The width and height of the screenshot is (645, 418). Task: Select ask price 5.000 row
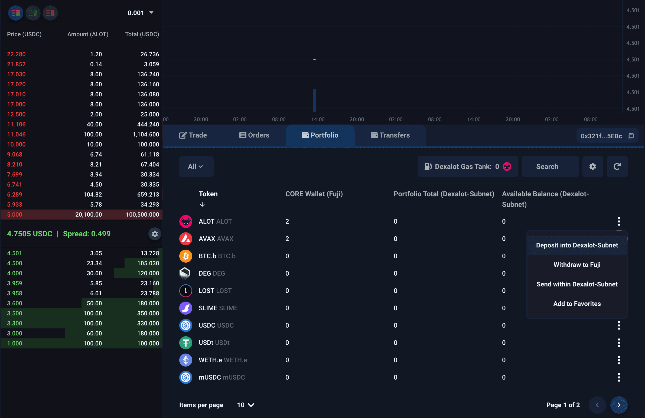click(x=81, y=214)
